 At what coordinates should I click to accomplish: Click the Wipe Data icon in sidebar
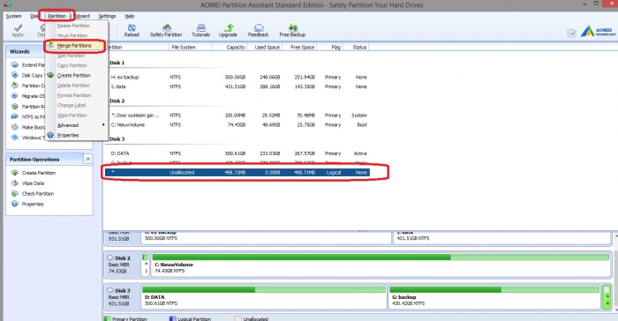pos(15,183)
